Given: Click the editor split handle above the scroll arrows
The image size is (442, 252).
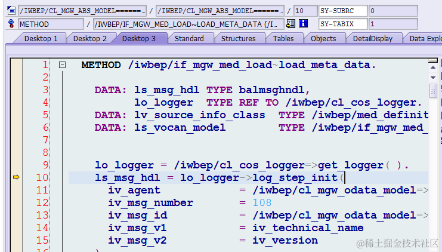Looking at the screenshot, I should (x=433, y=61).
